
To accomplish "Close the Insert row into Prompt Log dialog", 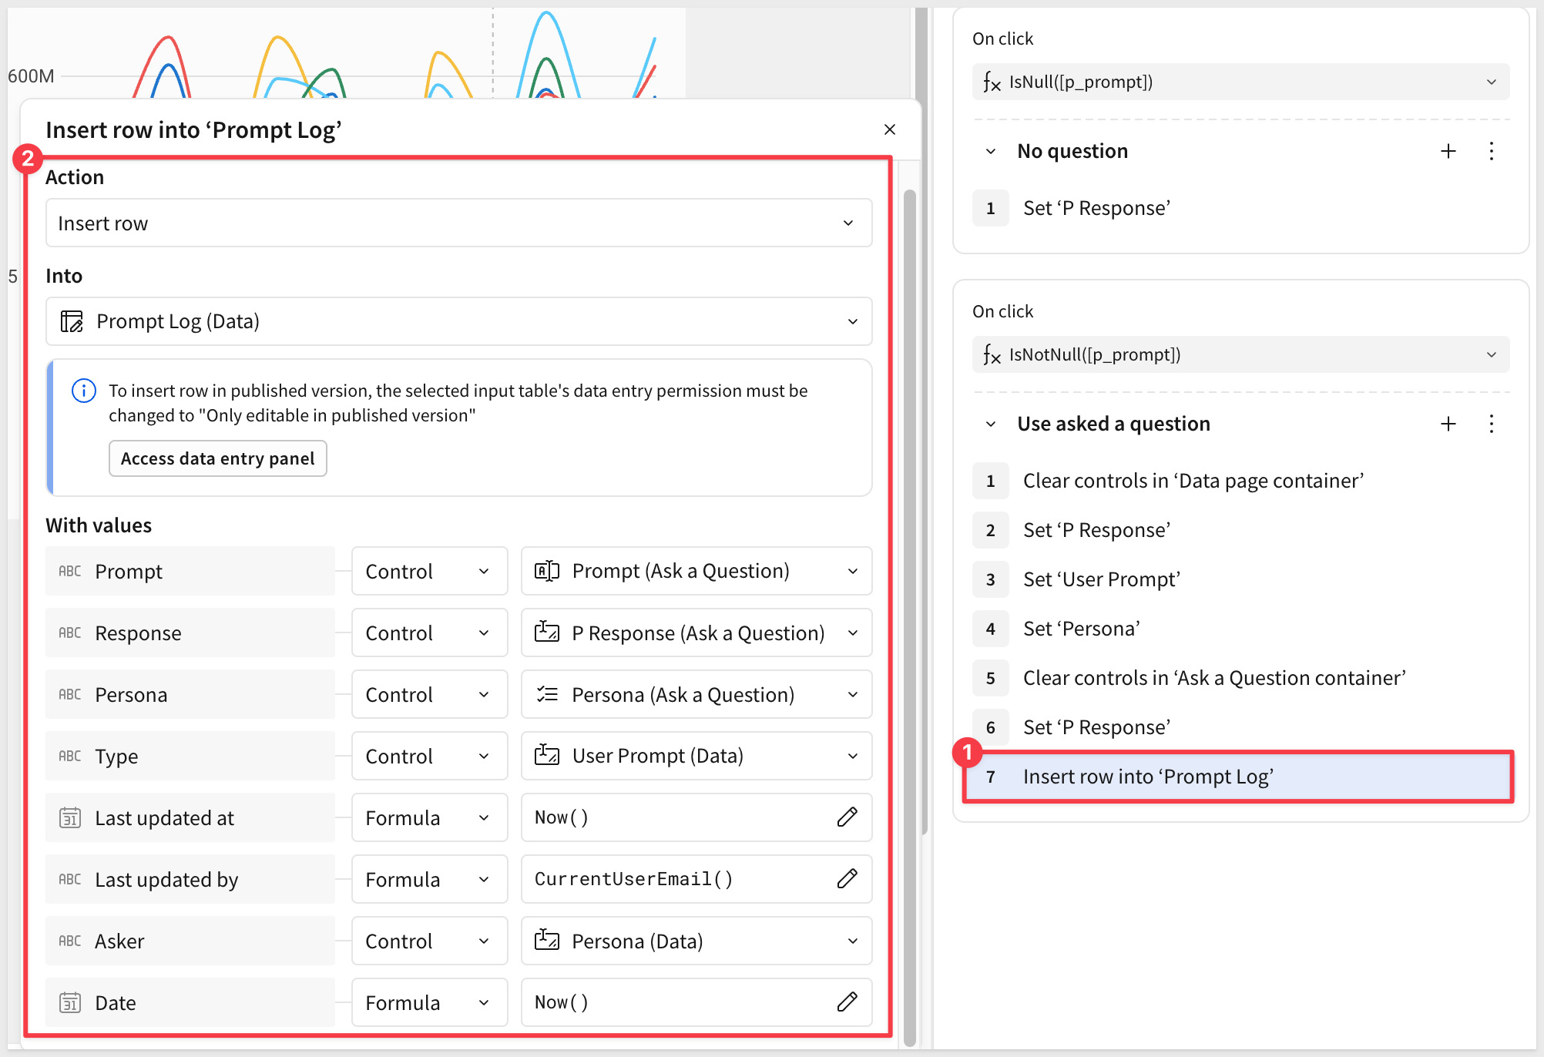I will click(890, 129).
